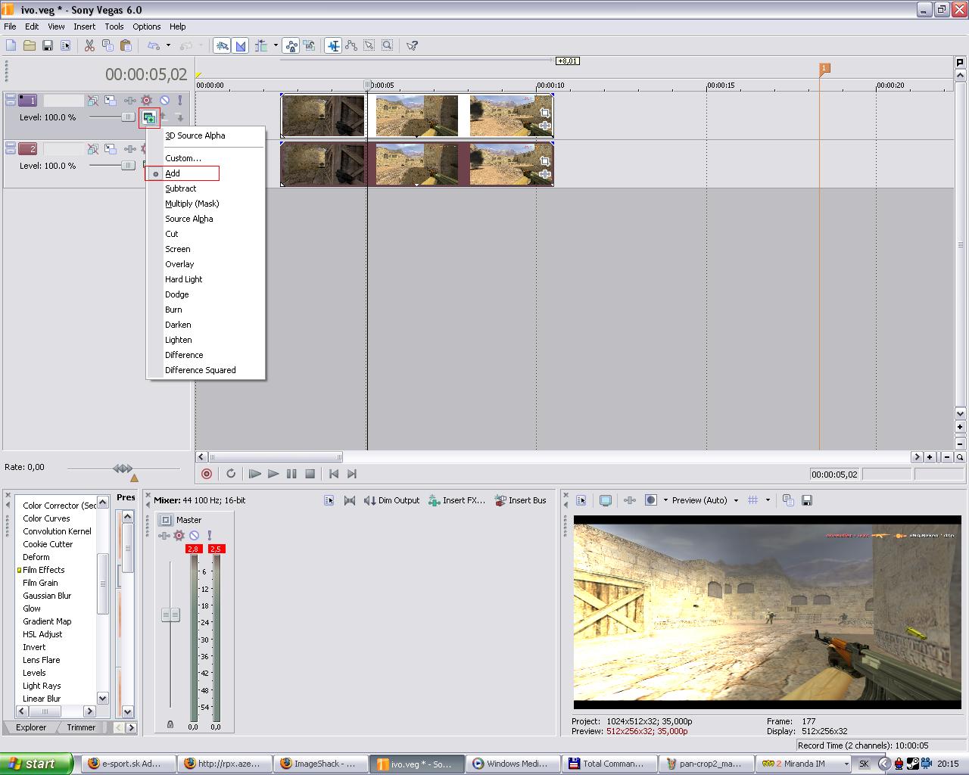Open the Undo history dropdown arrow
Viewport: 969px width, 775px height.
coord(168,45)
